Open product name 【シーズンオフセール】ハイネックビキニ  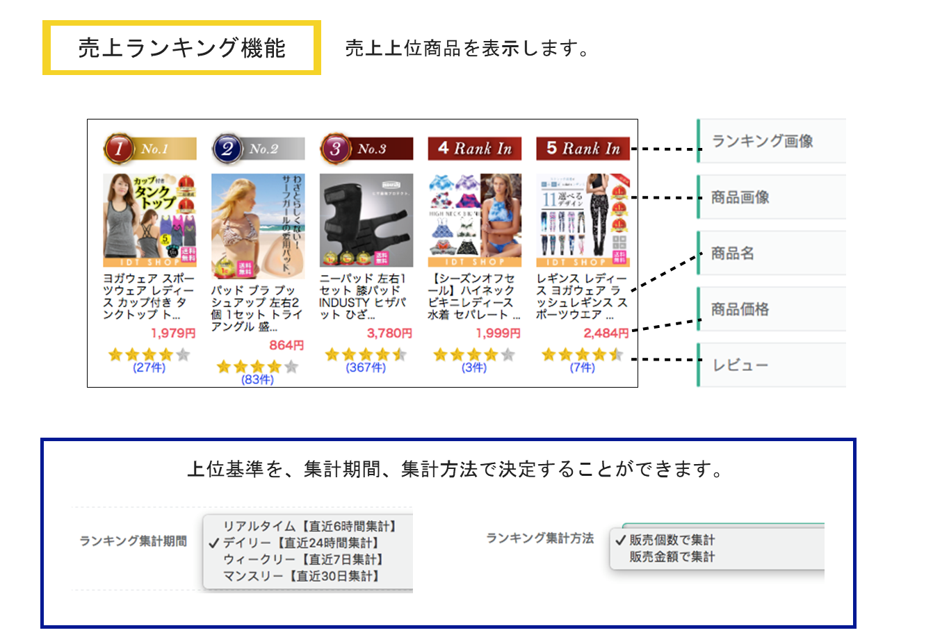[473, 297]
